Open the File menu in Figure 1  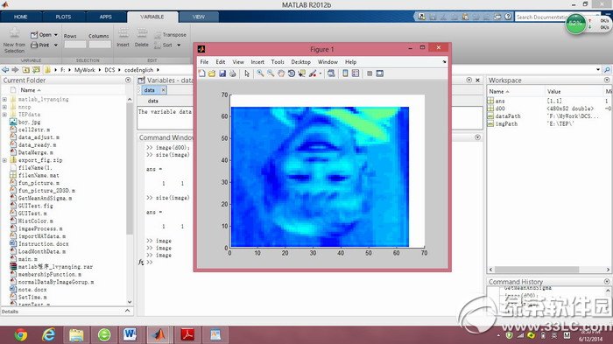click(204, 62)
